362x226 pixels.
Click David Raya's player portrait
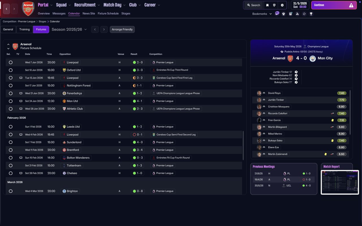coord(259,93)
